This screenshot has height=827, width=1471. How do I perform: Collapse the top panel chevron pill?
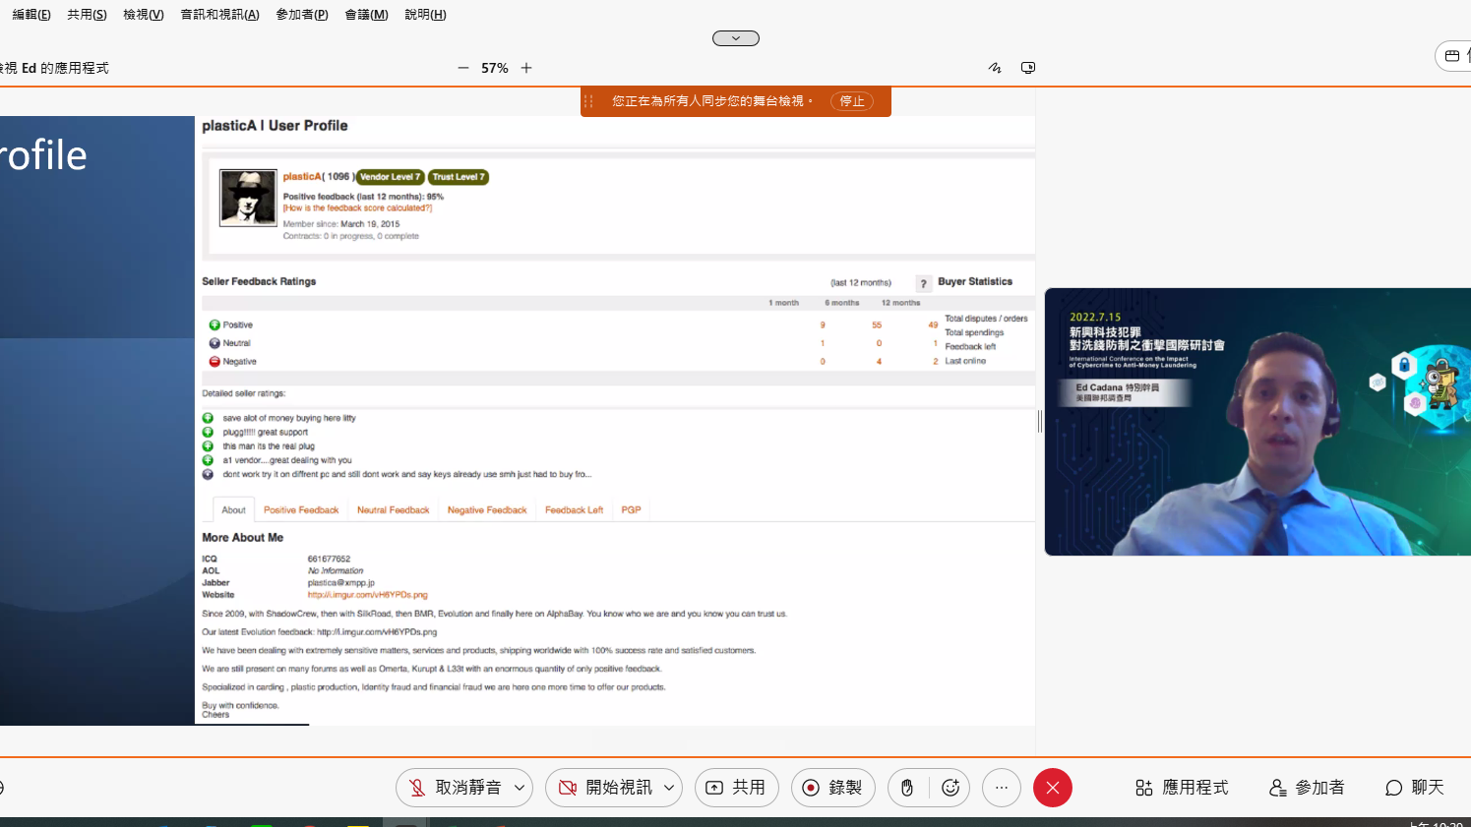coord(736,38)
